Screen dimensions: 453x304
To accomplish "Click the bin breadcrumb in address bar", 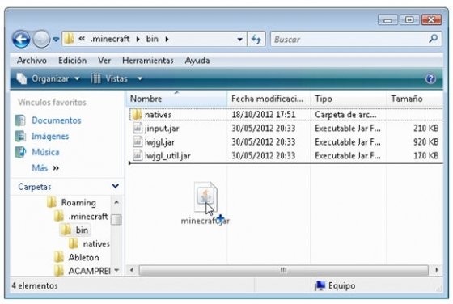I will pyautogui.click(x=152, y=39).
